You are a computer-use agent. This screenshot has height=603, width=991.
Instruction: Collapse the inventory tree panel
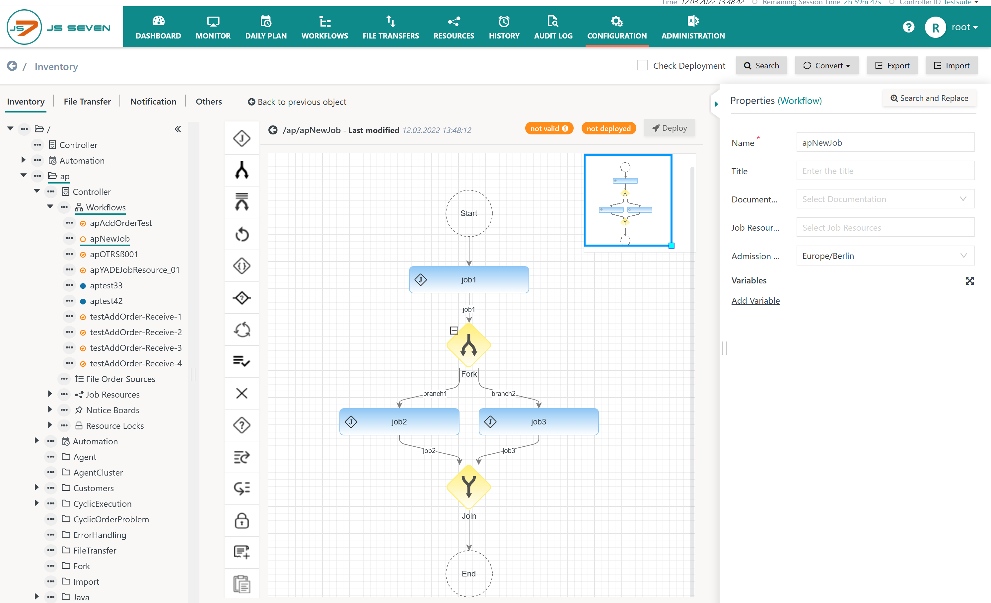coord(178,129)
